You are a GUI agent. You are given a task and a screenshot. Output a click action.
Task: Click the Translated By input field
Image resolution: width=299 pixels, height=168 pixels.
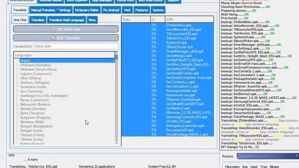tap(76, 46)
